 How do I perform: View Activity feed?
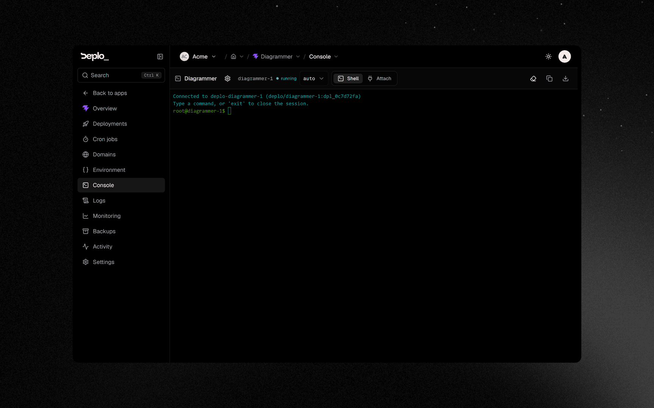(x=121, y=247)
